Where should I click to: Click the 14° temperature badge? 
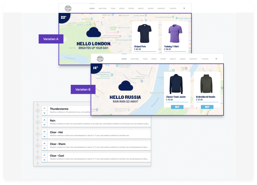pyautogui.click(x=96, y=68)
